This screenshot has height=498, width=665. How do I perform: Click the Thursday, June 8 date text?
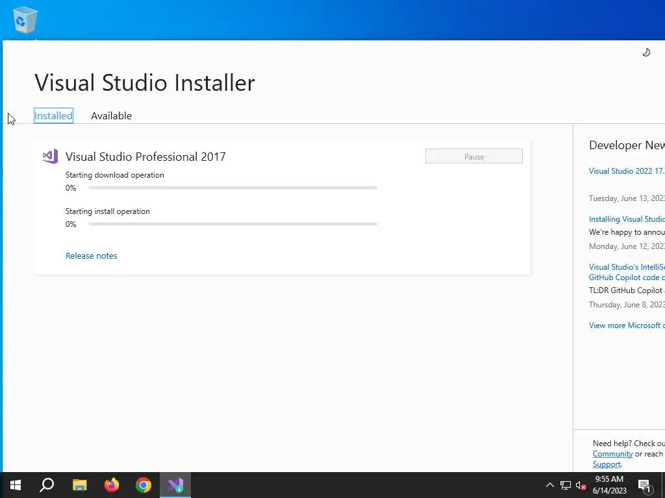(627, 305)
